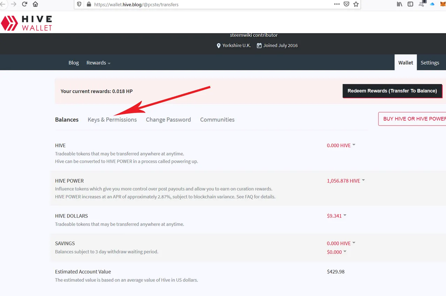Image resolution: width=446 pixels, height=296 pixels.
Task: Click the site padlock security icon
Action: click(x=89, y=5)
